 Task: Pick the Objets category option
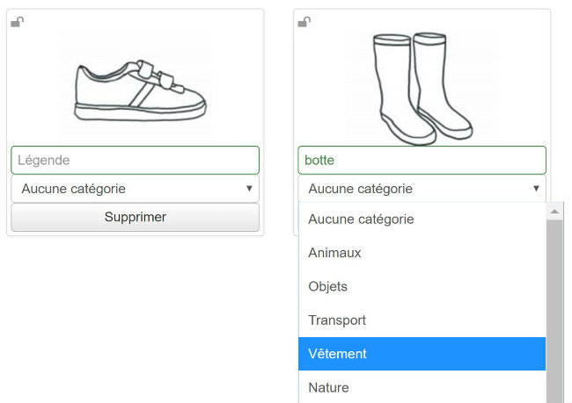point(328,286)
